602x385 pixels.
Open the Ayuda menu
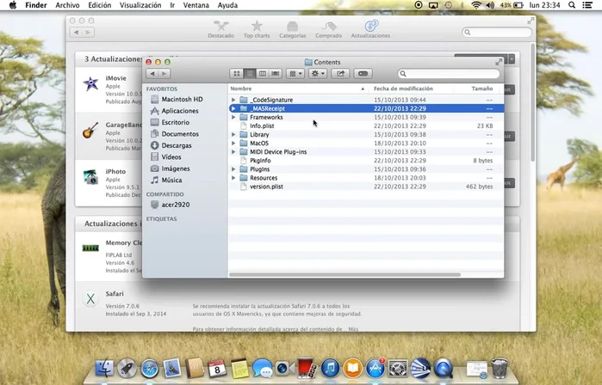pyautogui.click(x=227, y=5)
